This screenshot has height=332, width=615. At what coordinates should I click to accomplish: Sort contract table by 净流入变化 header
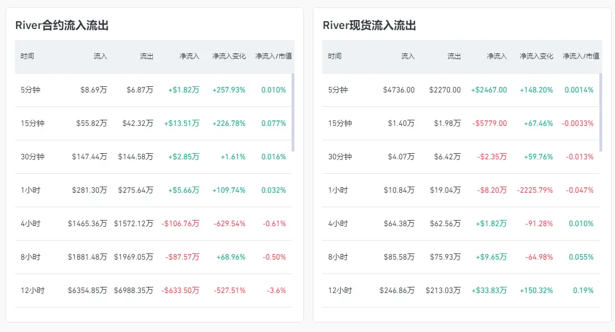pyautogui.click(x=229, y=56)
